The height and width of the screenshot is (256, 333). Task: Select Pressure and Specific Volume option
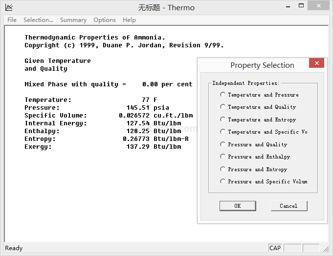223,181
